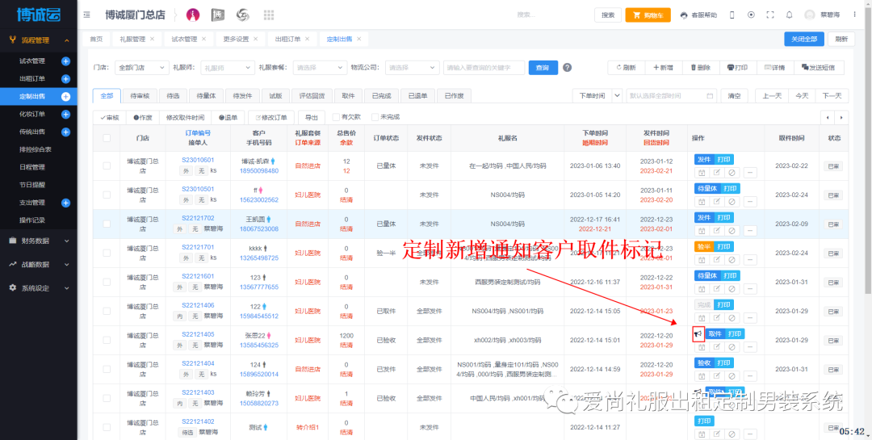Go to next page arrow above table
This screenshot has height=440, width=872.
click(x=841, y=117)
